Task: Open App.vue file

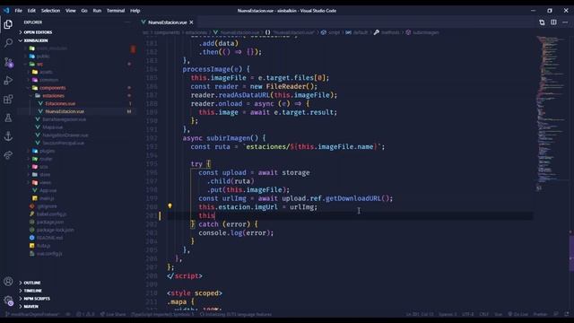Action: pos(48,190)
